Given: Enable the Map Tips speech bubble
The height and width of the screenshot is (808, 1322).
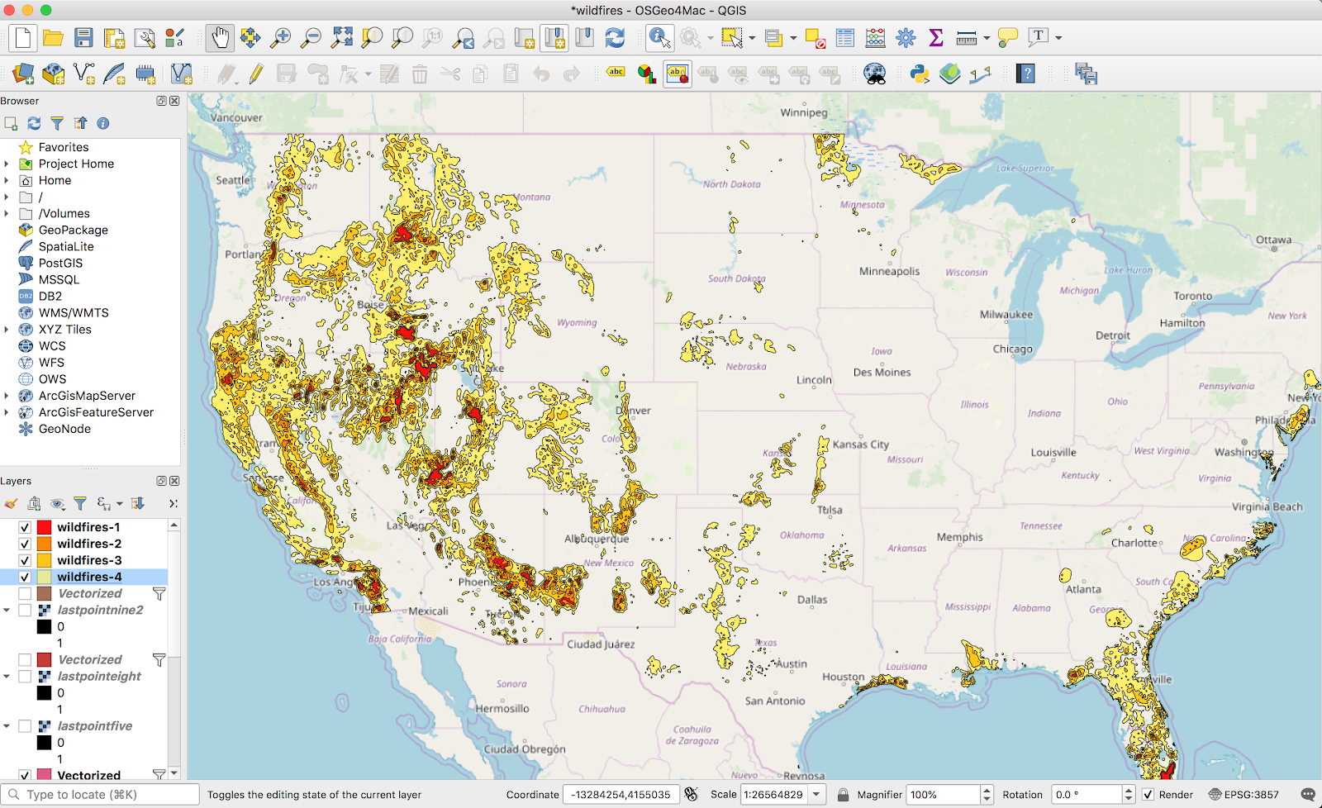Looking at the screenshot, I should tap(1007, 38).
